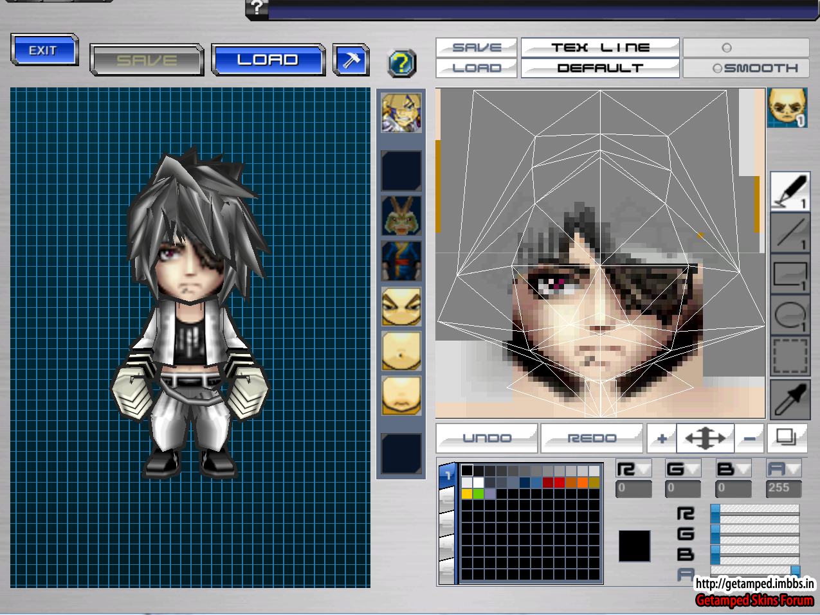The width and height of the screenshot is (820, 615).
Task: Open the B channel dropdown
Action: [x=733, y=468]
